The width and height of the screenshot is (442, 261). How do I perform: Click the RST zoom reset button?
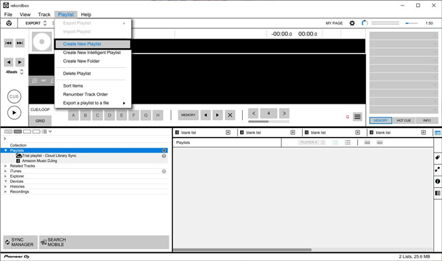tap(44, 81)
